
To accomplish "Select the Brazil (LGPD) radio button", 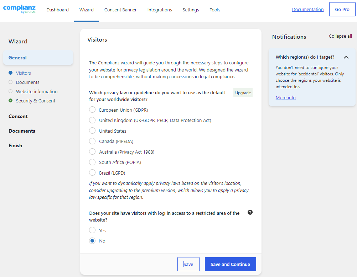I will (x=92, y=173).
